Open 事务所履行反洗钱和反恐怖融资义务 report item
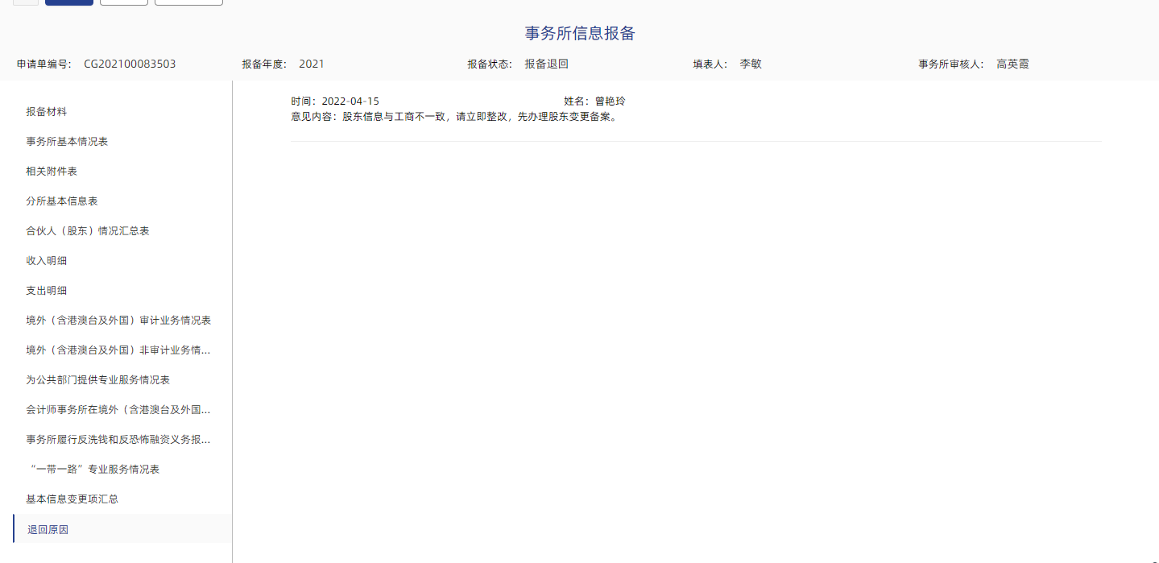The image size is (1159, 563). point(118,440)
